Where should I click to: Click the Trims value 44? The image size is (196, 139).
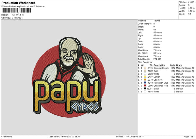pyautogui.click(x=155, y=30)
